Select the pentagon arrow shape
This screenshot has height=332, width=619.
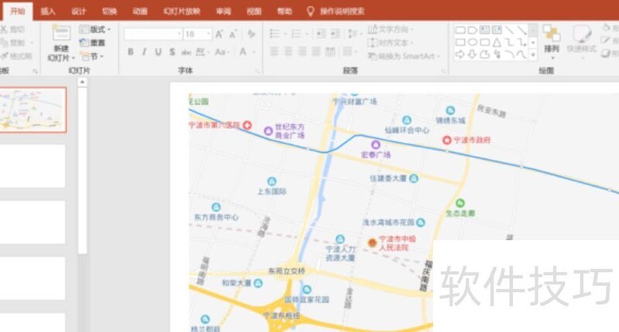(472, 30)
